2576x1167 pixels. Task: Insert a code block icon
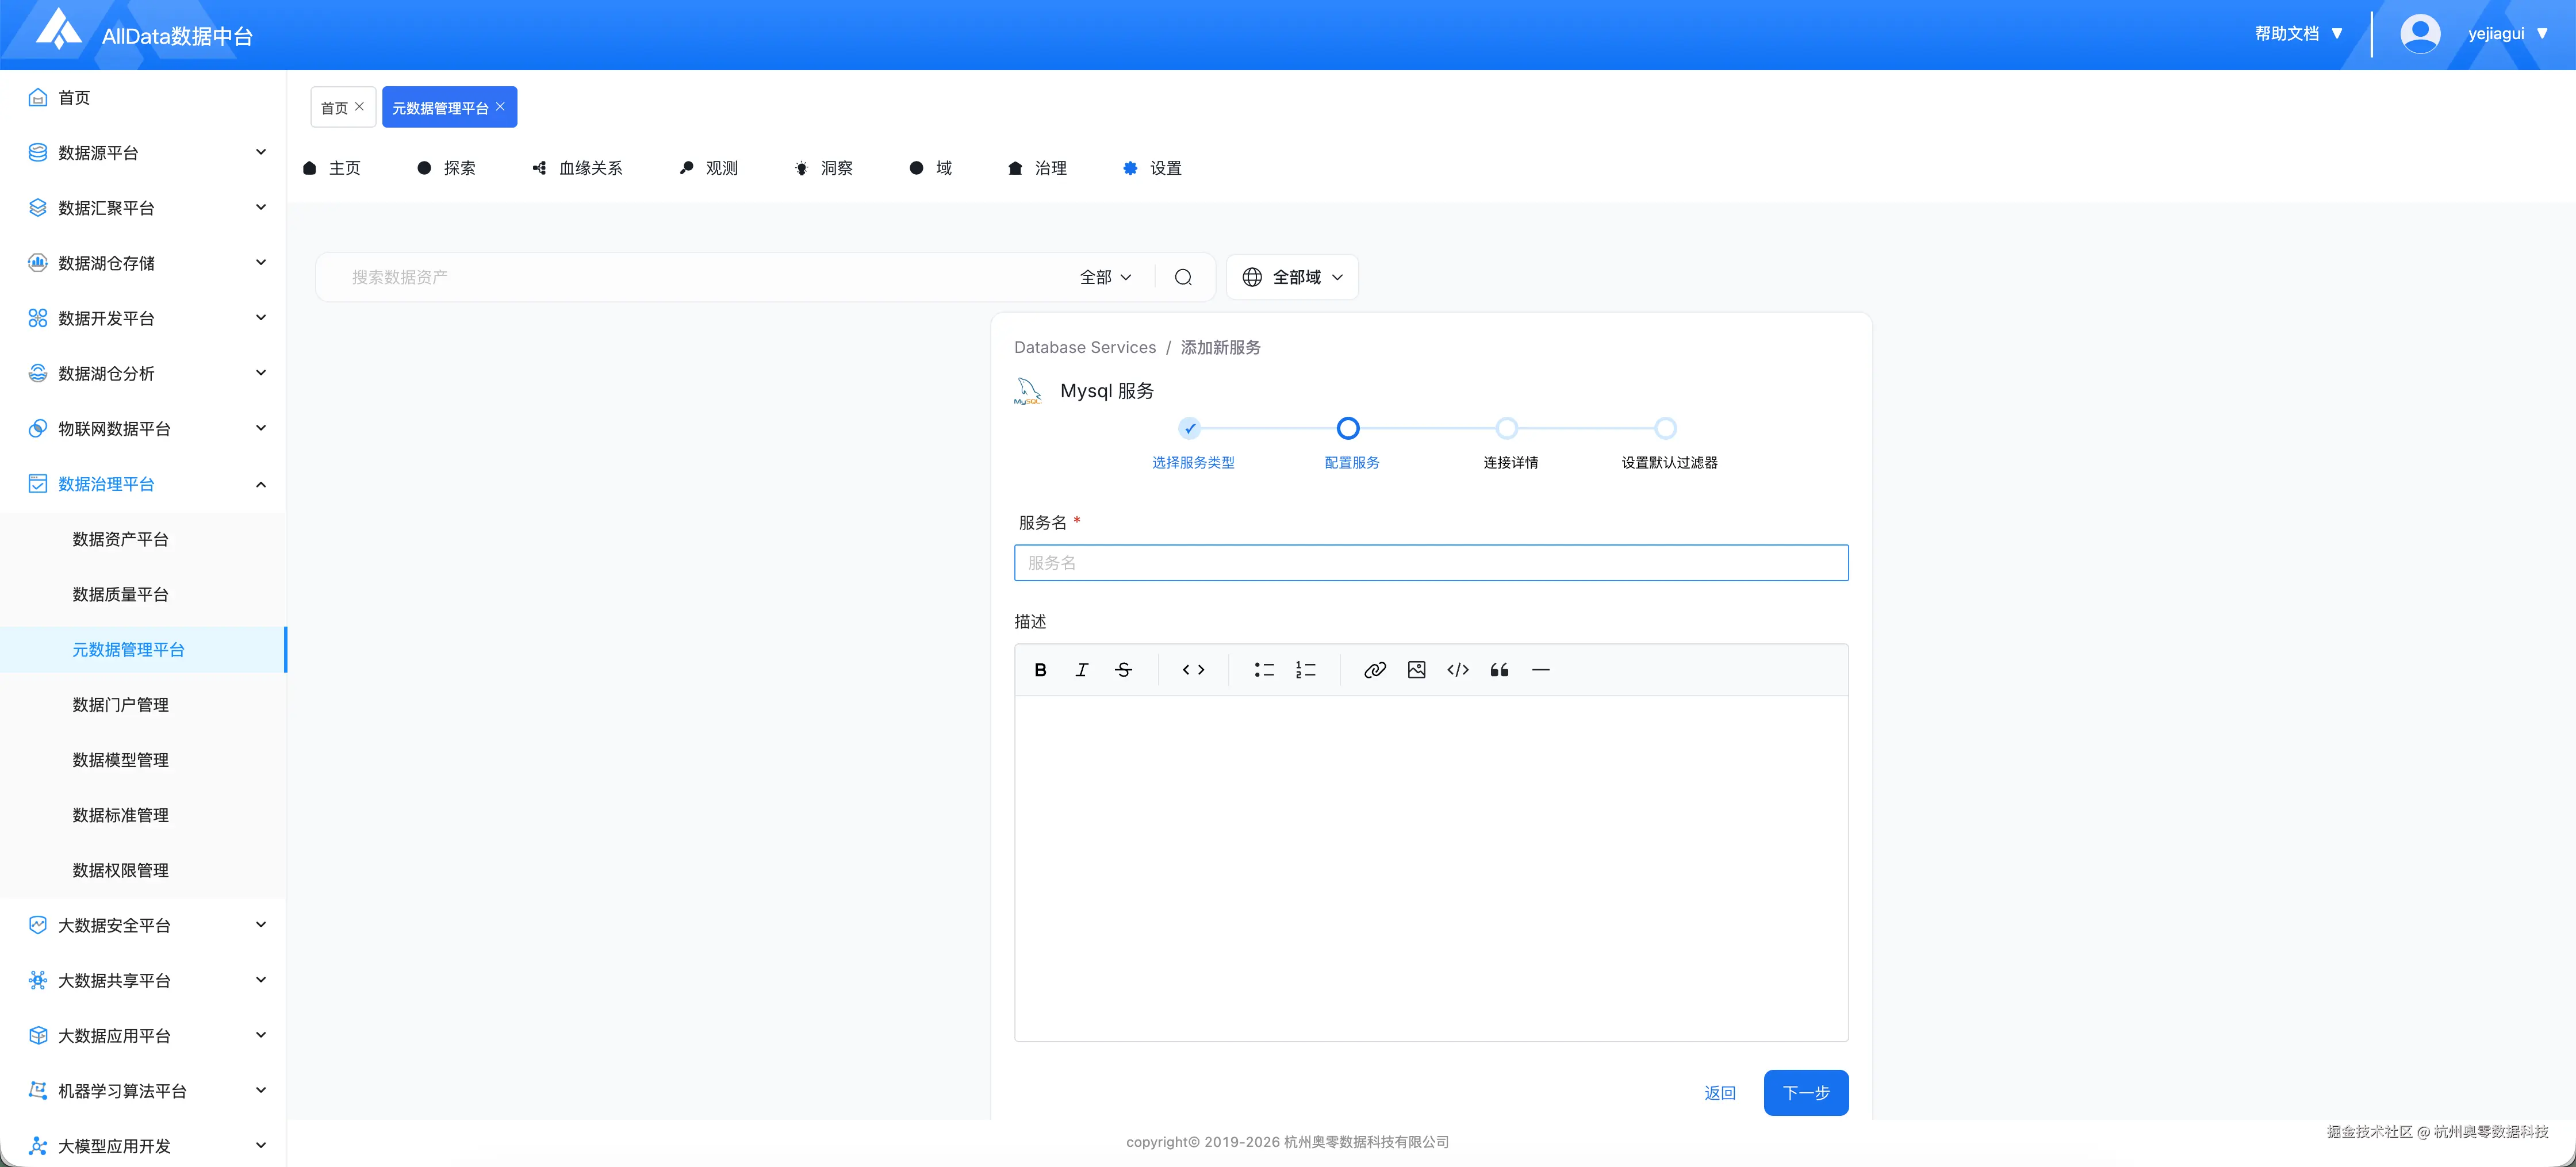pos(1458,670)
